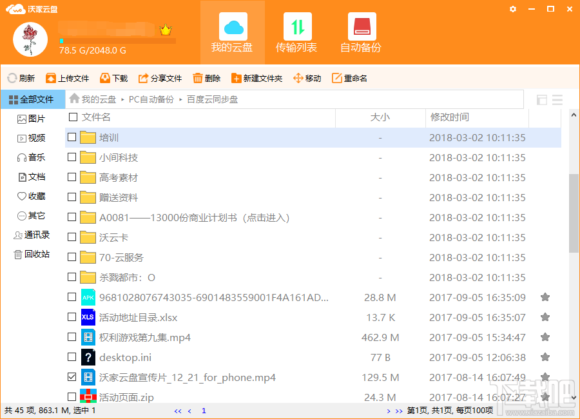Click the 活动页面.zip archive icon
Screen dimensions: 580x419
88,396
